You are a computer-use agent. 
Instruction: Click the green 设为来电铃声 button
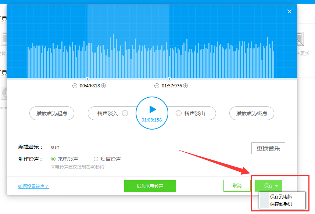click(150, 186)
